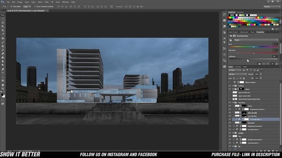Click the Hue/Saturation 3 layer mask thumbnail

[246, 119]
